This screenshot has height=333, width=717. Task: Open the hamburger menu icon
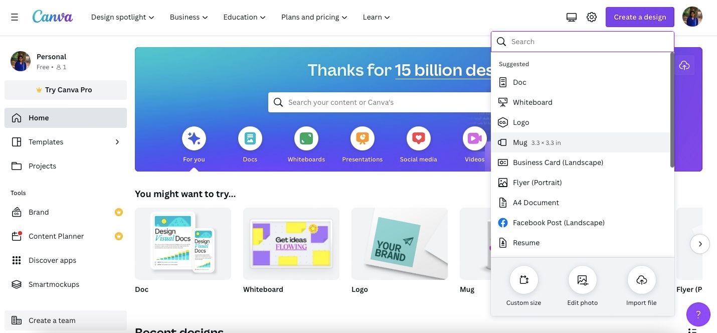[x=15, y=17]
